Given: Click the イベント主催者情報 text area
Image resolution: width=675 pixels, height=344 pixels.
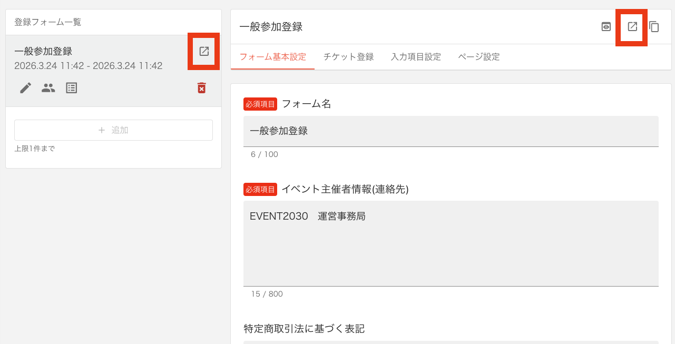Looking at the screenshot, I should click(451, 242).
